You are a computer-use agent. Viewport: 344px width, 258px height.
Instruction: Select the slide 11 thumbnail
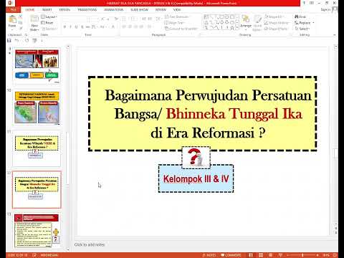[x=37, y=148]
